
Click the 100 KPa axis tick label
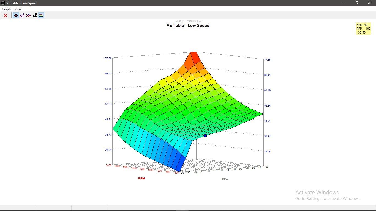click(x=266, y=167)
